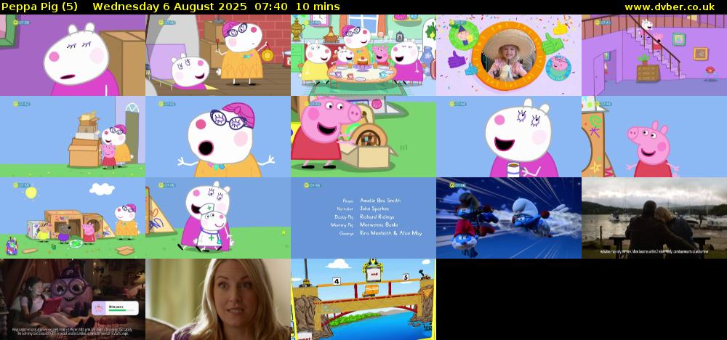Open the thumbnail of Peppa with the spinning wheel box
The width and height of the screenshot is (727, 340).
tap(363, 137)
